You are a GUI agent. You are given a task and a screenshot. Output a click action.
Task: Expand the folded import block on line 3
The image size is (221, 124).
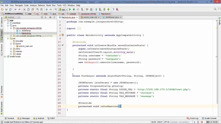[x=79, y=28]
